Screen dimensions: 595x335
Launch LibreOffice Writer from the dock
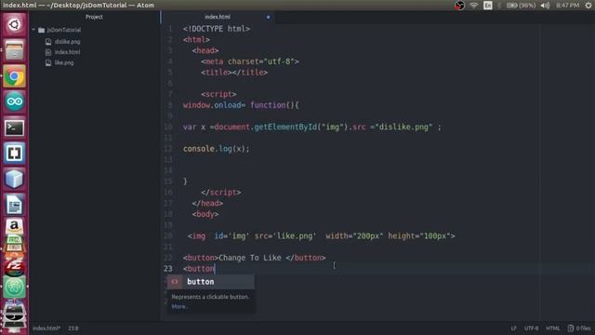point(15,205)
